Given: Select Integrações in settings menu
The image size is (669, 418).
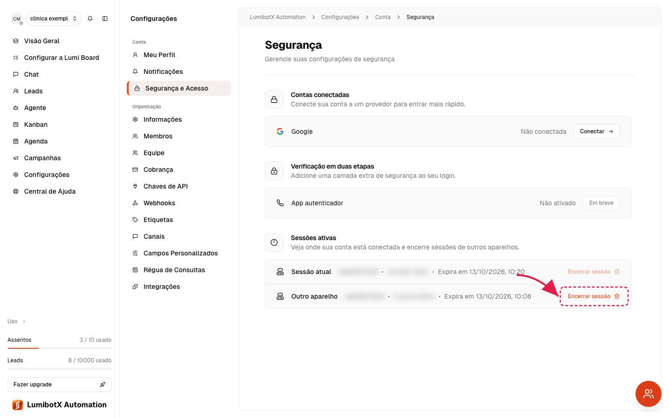Looking at the screenshot, I should (x=179, y=287).
